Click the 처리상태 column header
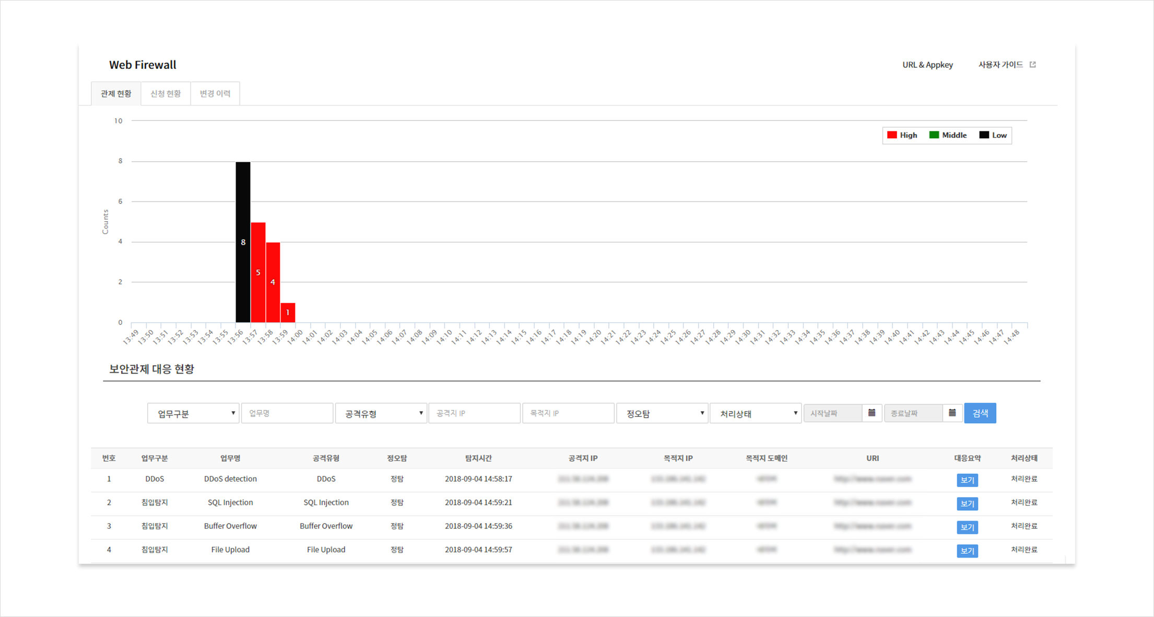 1024,458
